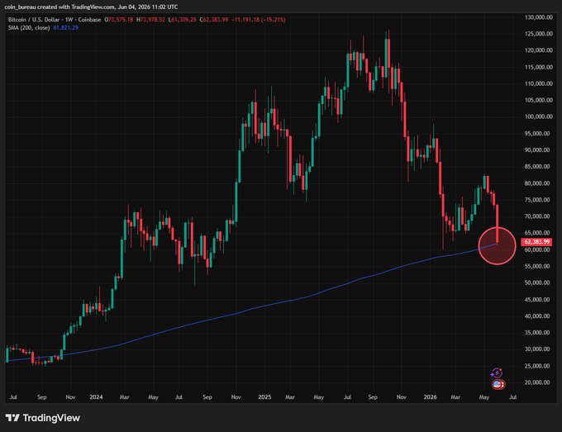Click the US flag economic events icon
562x432 pixels.
pos(498,384)
